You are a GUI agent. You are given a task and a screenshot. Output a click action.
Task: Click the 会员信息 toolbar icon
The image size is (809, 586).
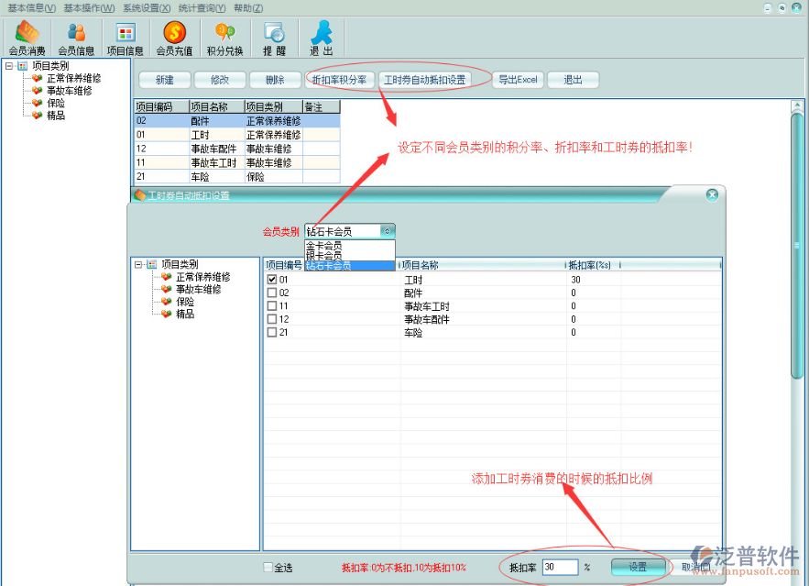tap(76, 39)
